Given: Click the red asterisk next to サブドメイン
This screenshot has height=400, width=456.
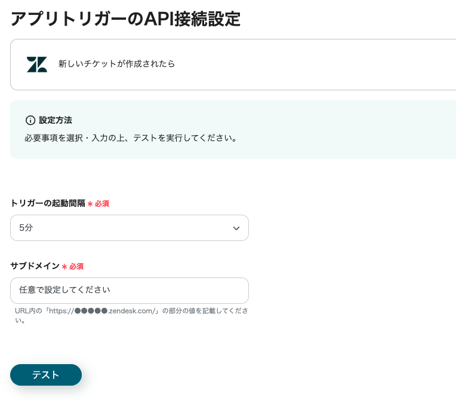Looking at the screenshot, I should point(64,267).
